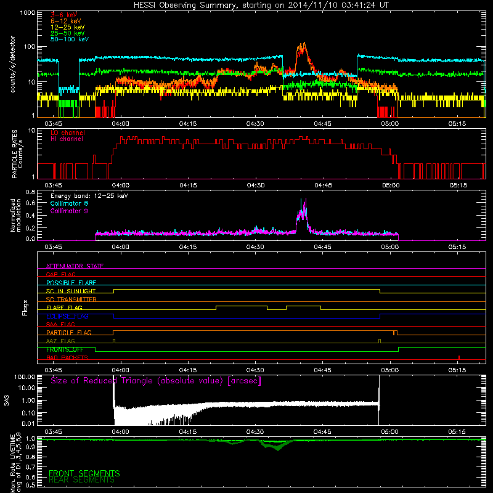Click the FRONTS_OFF flag label
The image size is (493, 493).
pos(65,349)
